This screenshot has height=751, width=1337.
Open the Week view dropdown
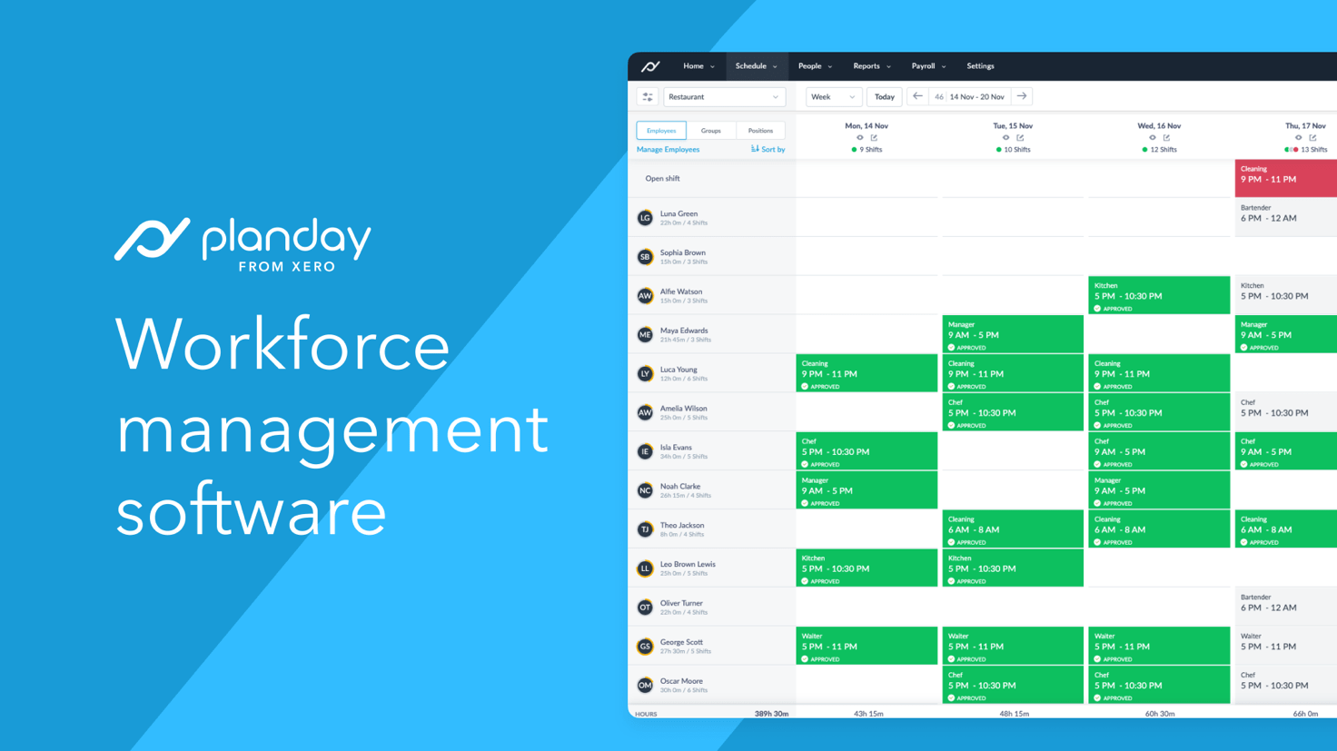(x=833, y=96)
